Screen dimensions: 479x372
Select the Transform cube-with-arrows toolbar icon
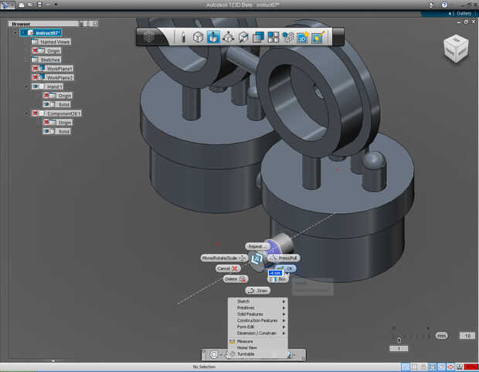pos(228,37)
